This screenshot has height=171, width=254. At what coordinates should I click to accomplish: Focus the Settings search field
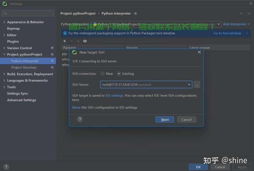pyautogui.click(x=28, y=13)
